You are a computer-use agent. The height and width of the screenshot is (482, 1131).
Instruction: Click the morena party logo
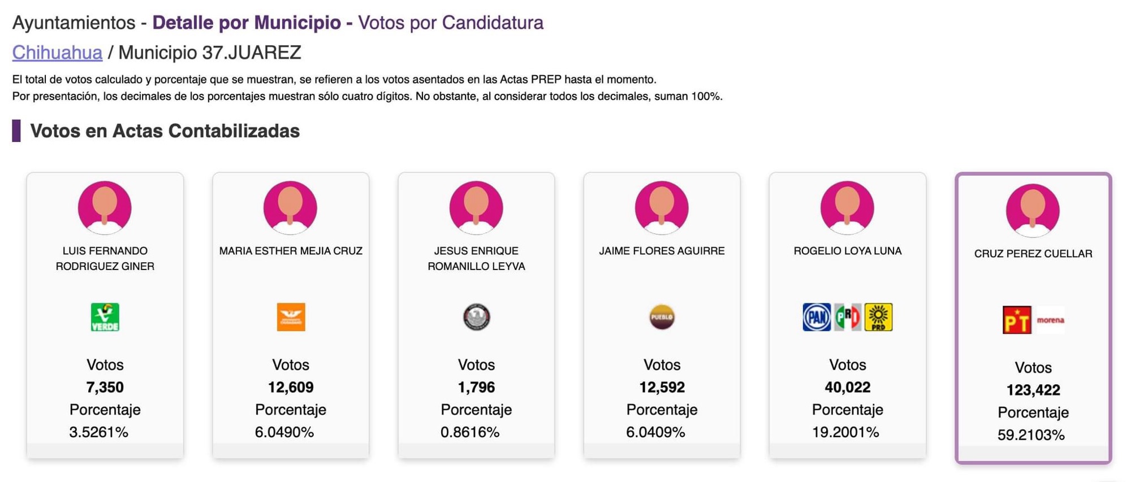click(1050, 320)
